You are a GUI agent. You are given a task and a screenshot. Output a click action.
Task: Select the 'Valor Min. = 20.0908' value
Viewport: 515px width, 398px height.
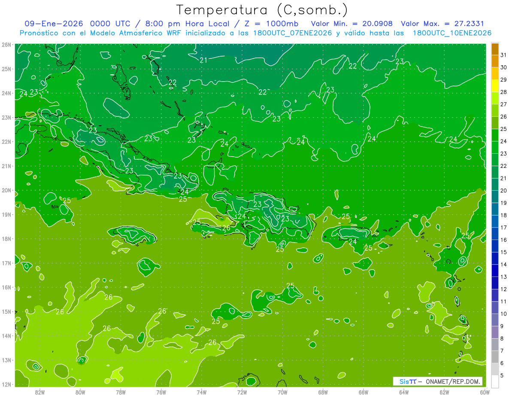tap(351, 24)
